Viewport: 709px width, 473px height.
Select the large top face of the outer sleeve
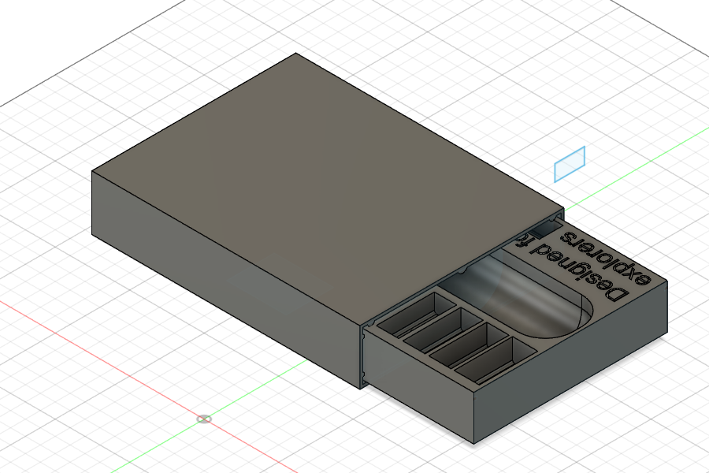(x=328, y=188)
